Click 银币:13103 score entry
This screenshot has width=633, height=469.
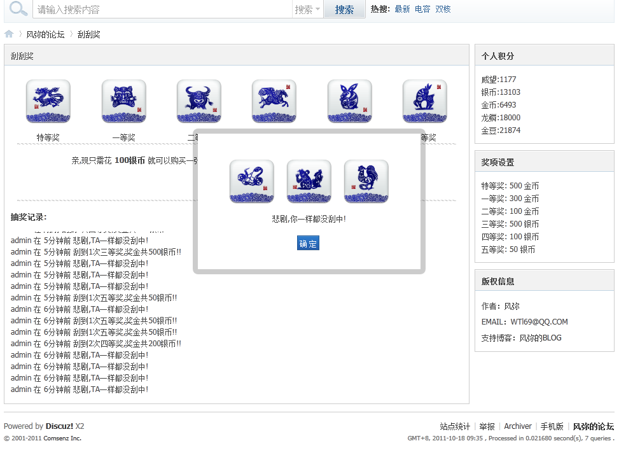pyautogui.click(x=501, y=92)
